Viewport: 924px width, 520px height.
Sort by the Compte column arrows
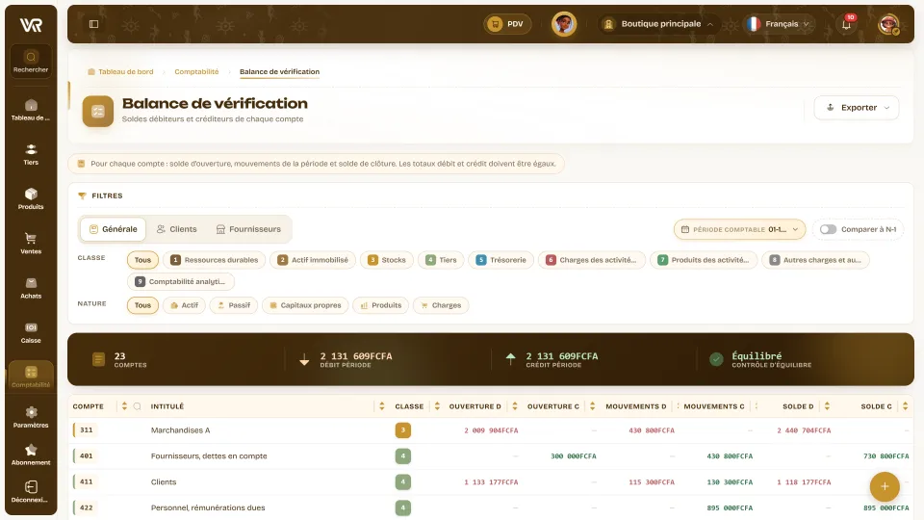pos(124,406)
